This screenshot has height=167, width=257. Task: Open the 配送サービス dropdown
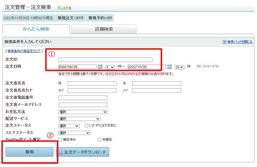(79, 119)
